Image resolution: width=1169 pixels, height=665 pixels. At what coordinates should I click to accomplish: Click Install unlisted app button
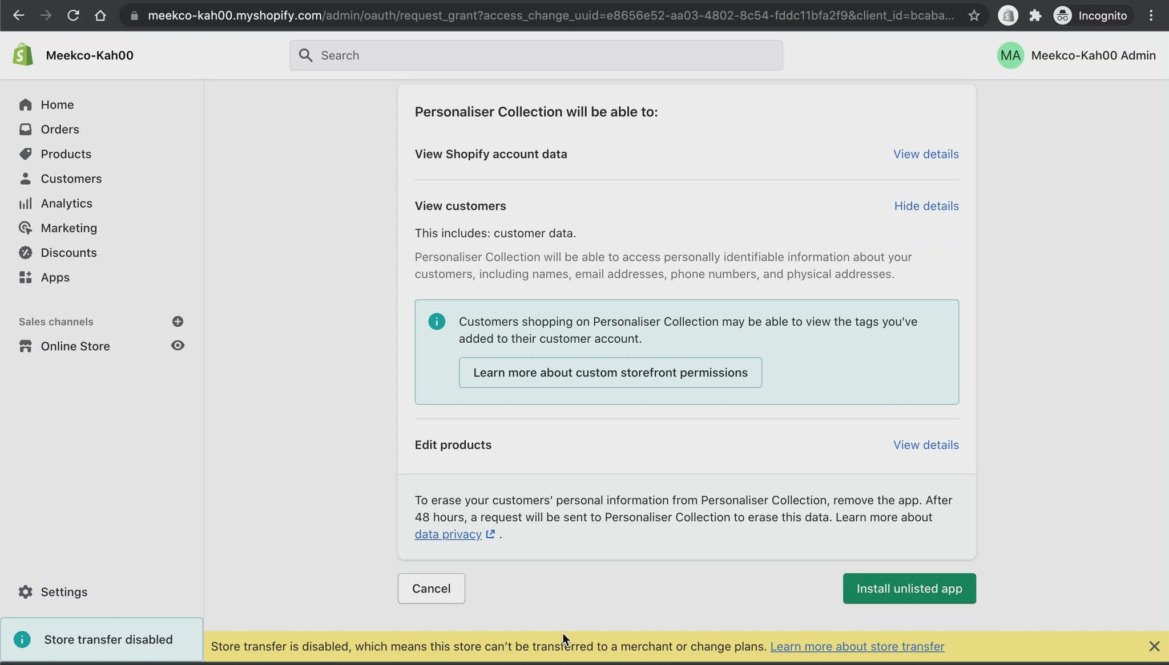point(909,589)
